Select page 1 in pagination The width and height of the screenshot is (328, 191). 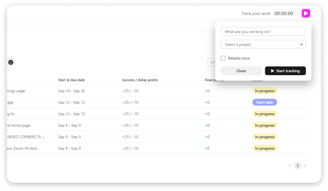[x=298, y=166]
